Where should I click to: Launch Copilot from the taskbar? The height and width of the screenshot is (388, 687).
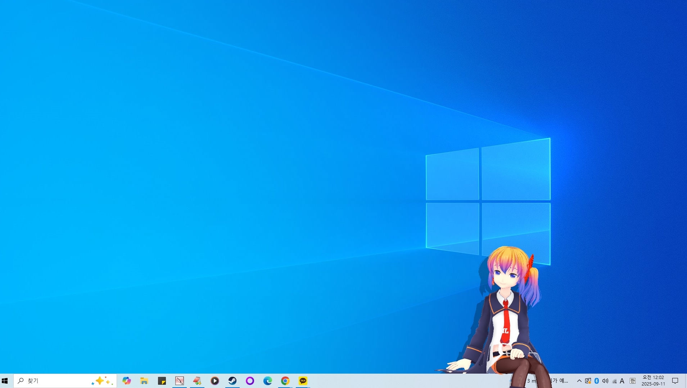click(x=127, y=381)
